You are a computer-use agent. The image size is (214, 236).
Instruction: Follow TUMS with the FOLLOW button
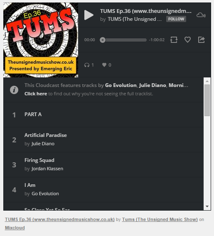click(176, 19)
